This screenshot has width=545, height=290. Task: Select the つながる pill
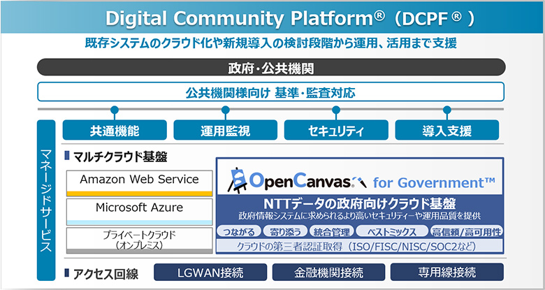pos(238,231)
